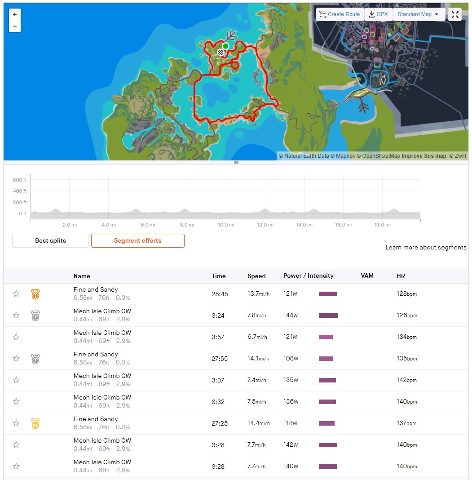472x480 pixels.
Task: Download the GPX file
Action: pos(379,14)
